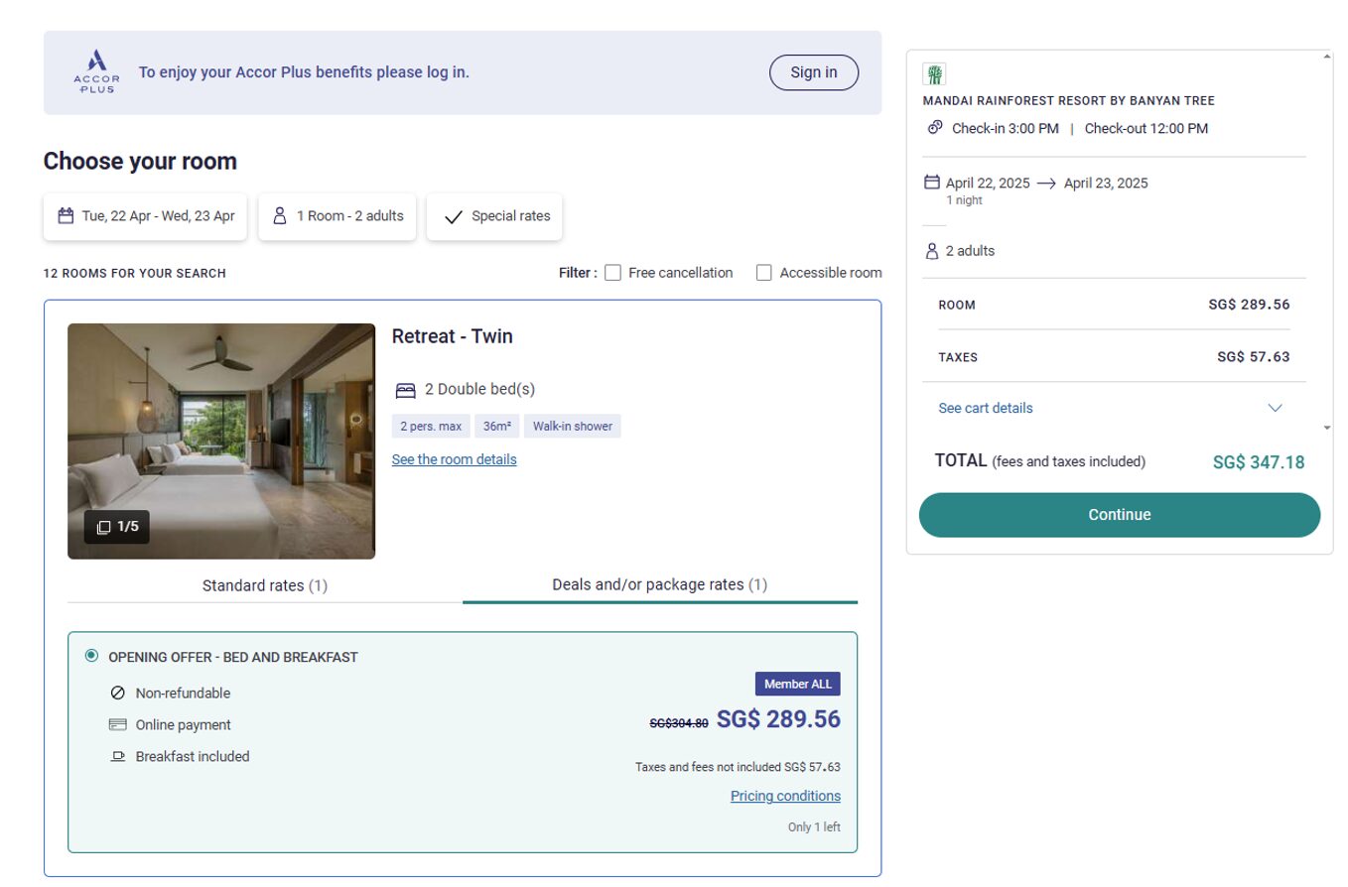Open the Special rates selector
Screen dimensions: 1348x887
[x=494, y=216]
